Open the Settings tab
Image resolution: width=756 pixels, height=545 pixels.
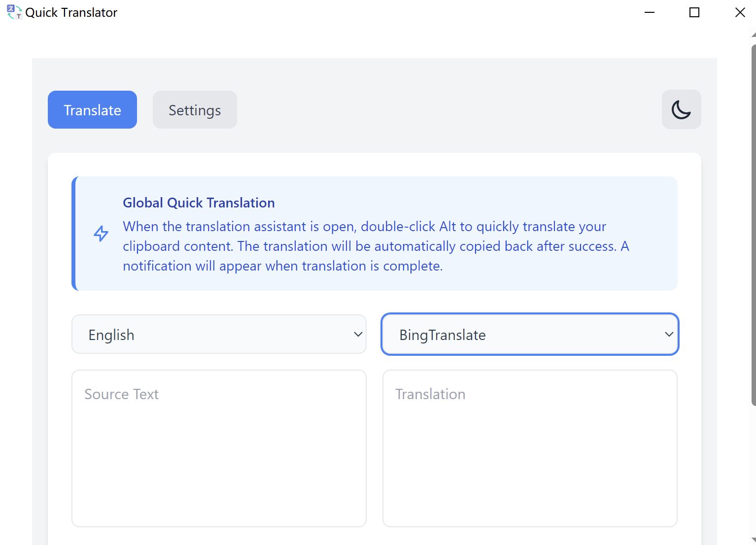(195, 110)
